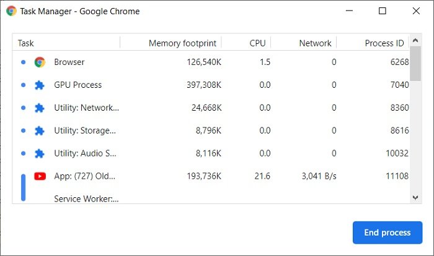Click Chrome logo in the title bar
Screen dimensions: 434x256
(x=11, y=11)
